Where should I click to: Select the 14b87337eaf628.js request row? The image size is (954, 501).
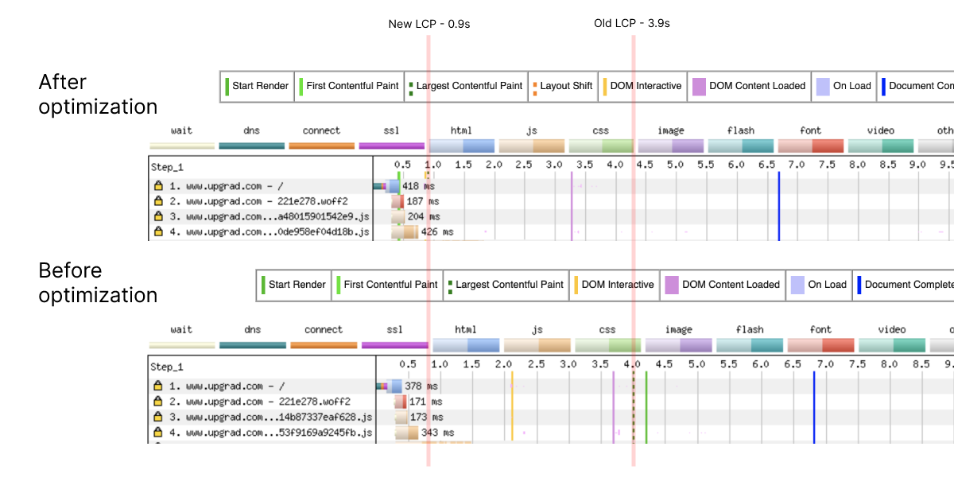tap(264, 417)
